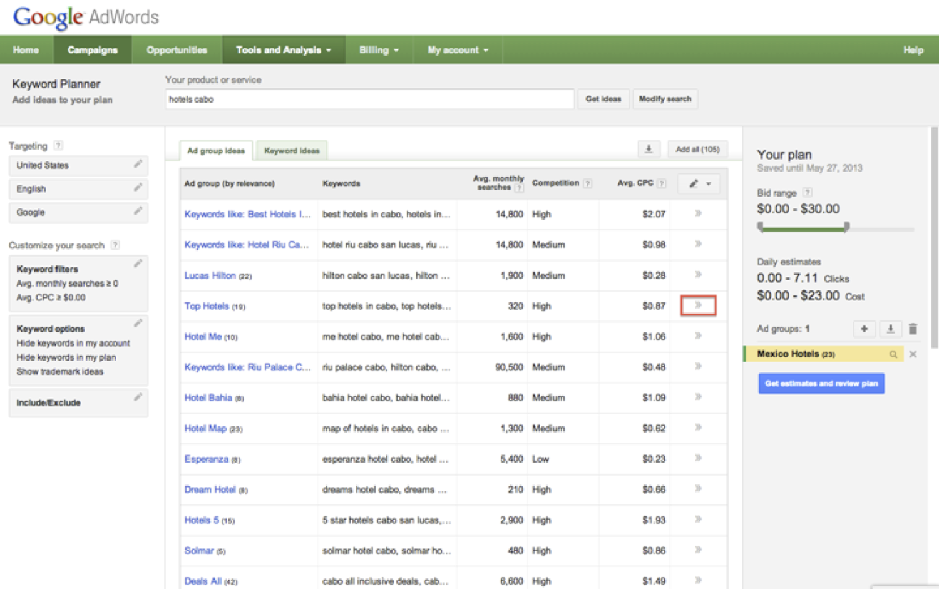Adjust the bid range left slider handle

[x=761, y=227]
